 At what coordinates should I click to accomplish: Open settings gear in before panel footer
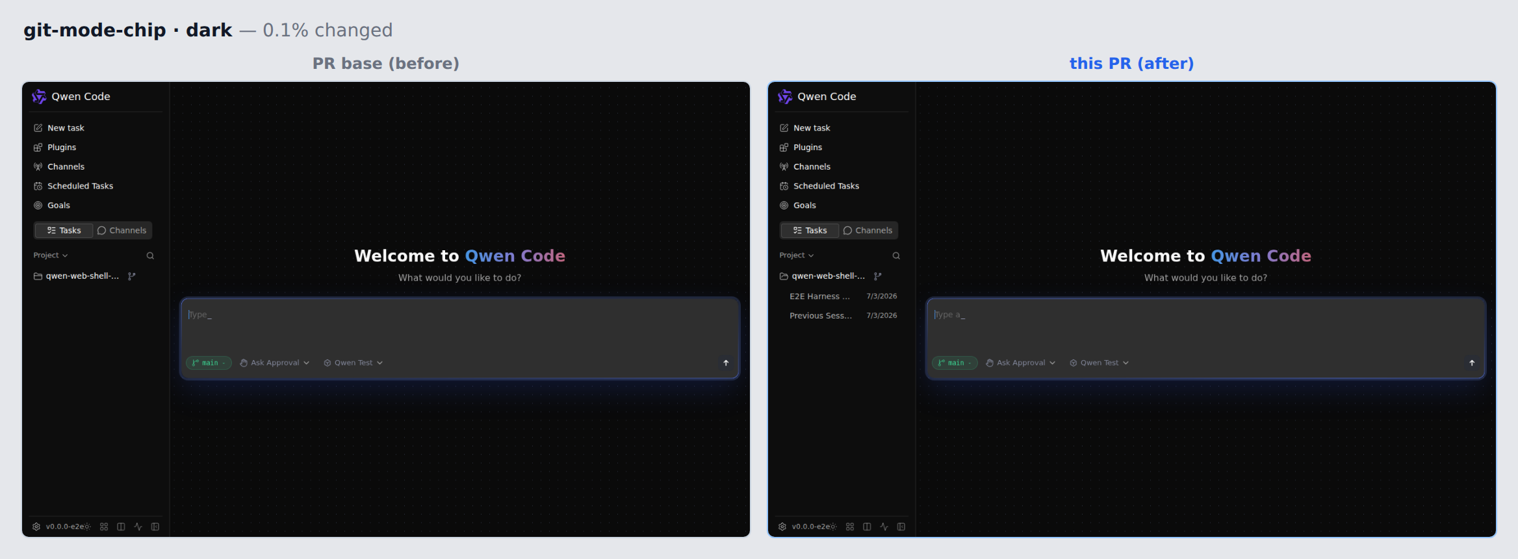point(36,526)
